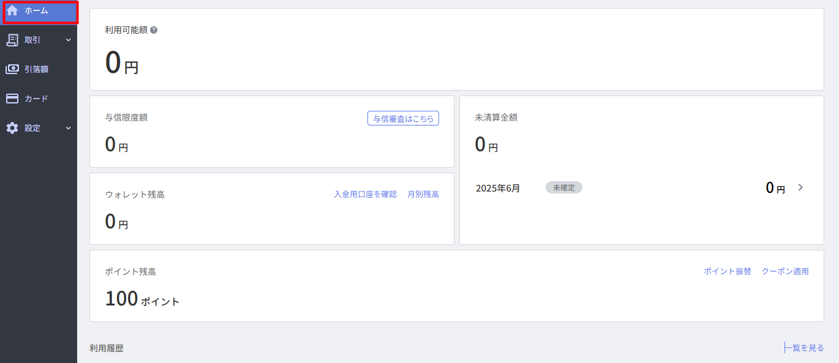Open 一覧を見る for usage history
The width and height of the screenshot is (839, 363).
(804, 348)
